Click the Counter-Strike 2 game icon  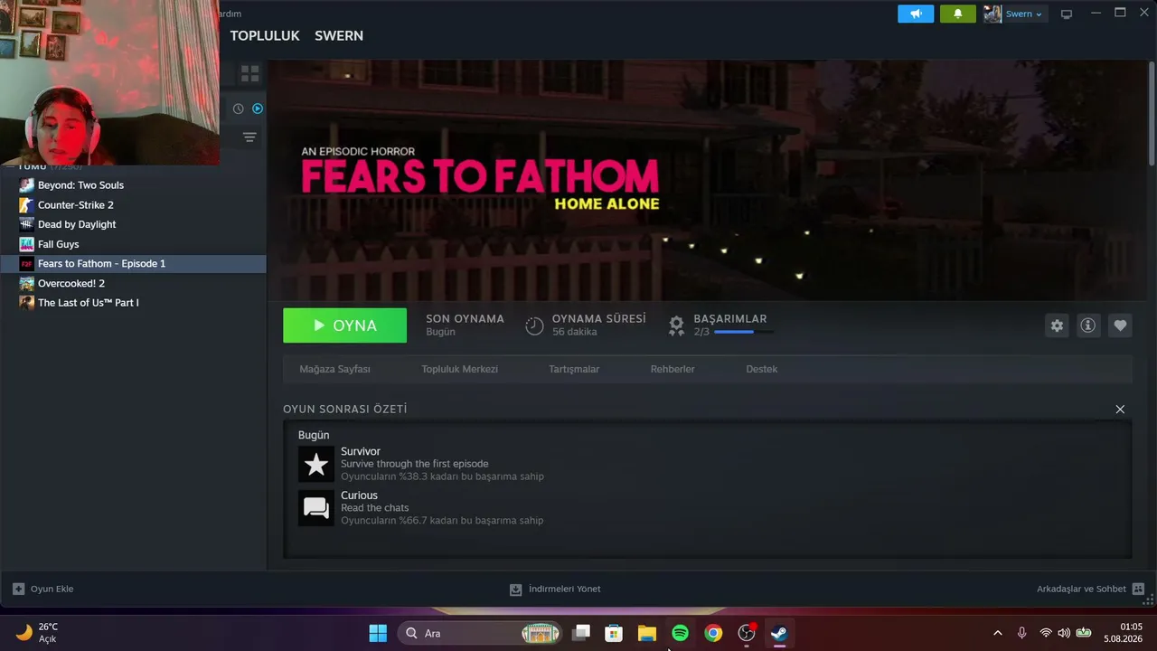(26, 205)
